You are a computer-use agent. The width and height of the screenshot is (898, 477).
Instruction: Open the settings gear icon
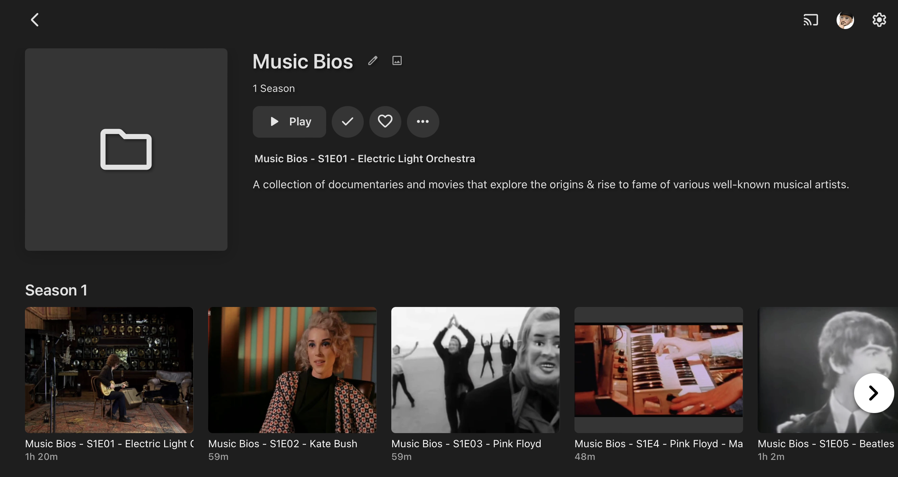(879, 20)
